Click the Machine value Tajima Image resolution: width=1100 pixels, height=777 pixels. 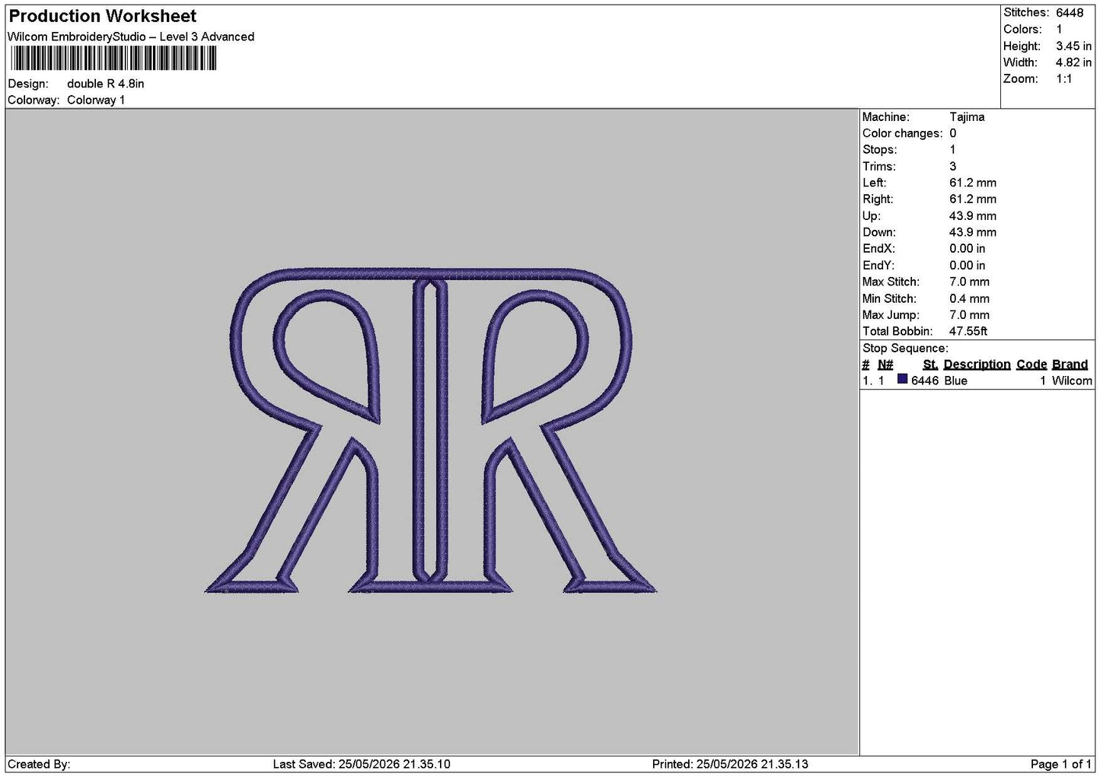pyautogui.click(x=967, y=117)
